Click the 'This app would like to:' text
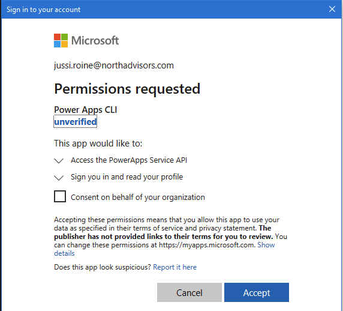343x311 pixels. (x=98, y=143)
